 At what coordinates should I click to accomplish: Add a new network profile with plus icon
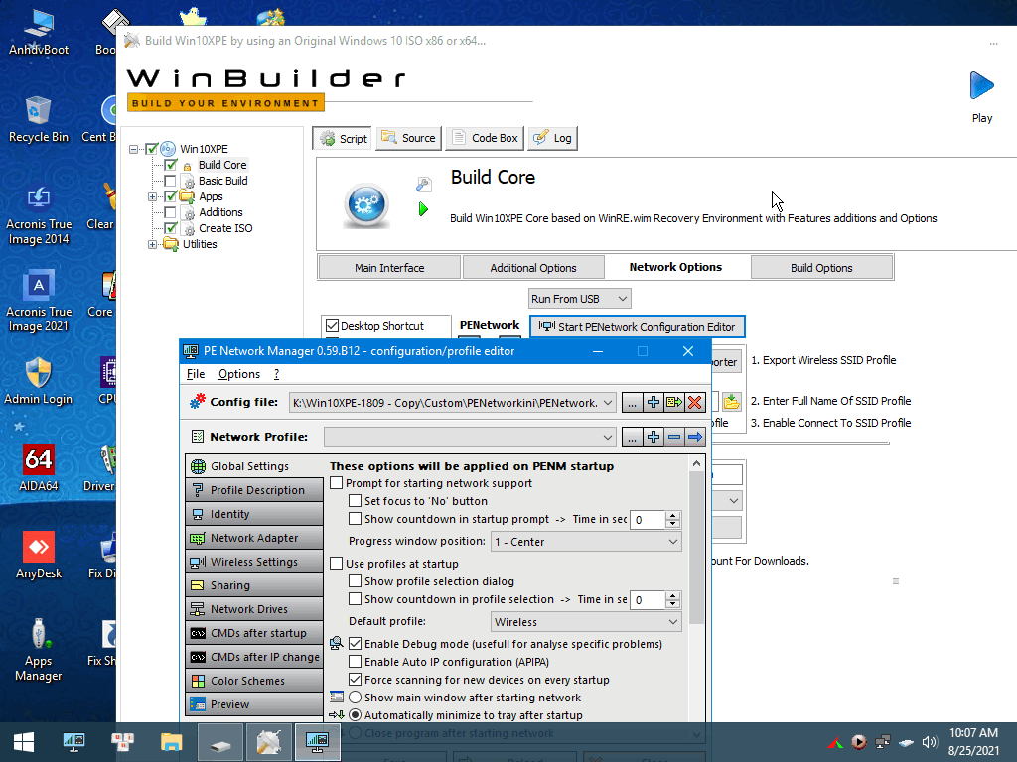coord(654,437)
